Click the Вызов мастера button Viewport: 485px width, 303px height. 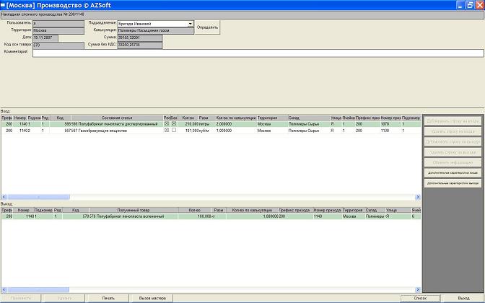tap(152, 298)
